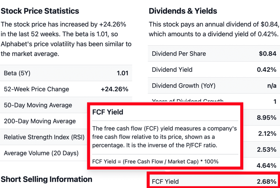Image resolution: width=280 pixels, height=188 pixels.
Task: Click the n/a dividend growth value
Action: pyautogui.click(x=272, y=86)
